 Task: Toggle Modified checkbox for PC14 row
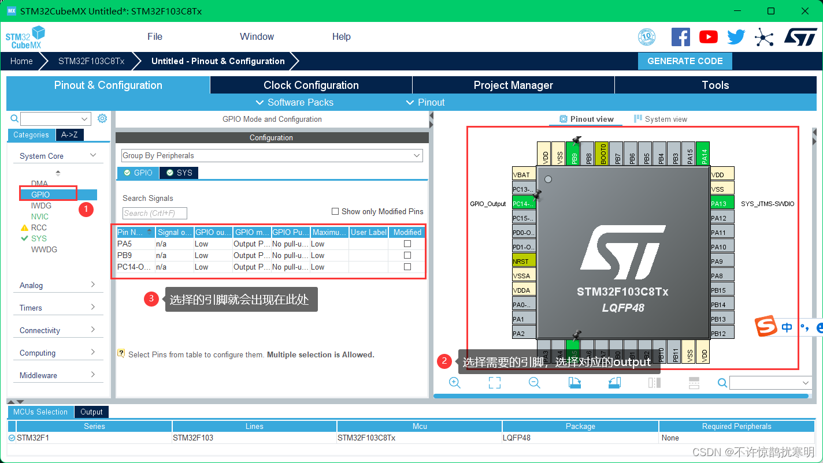click(x=407, y=267)
